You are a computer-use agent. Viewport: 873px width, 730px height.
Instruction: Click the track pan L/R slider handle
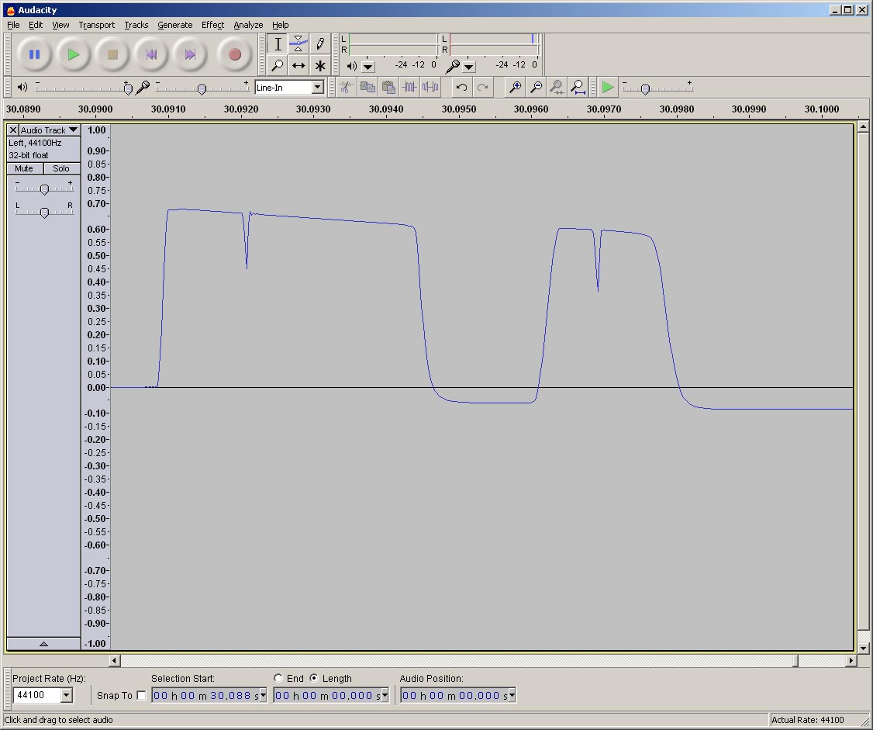(44, 213)
